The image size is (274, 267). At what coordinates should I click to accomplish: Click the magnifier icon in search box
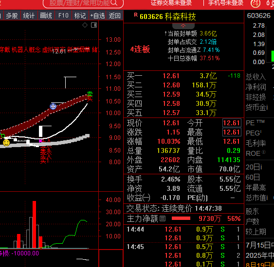click(114, 2)
